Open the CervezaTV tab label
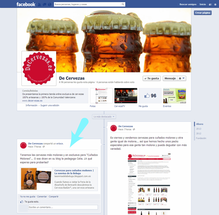Viewport: 219px width, 215px height. (x=119, y=106)
